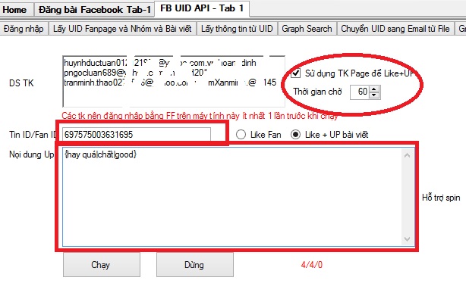Viewport: 466px width, 293px height.
Task: Click scroll down arrow in content box
Action: [x=408, y=239]
